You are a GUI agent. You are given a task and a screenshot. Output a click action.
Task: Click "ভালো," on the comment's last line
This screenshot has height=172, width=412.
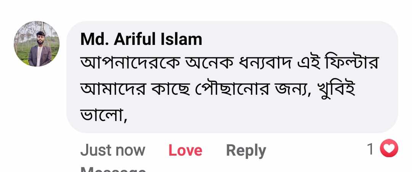point(103,114)
